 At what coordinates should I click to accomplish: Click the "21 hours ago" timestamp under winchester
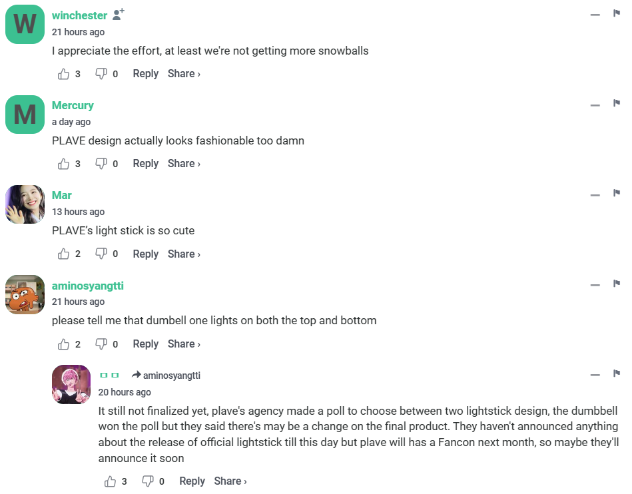(x=78, y=32)
